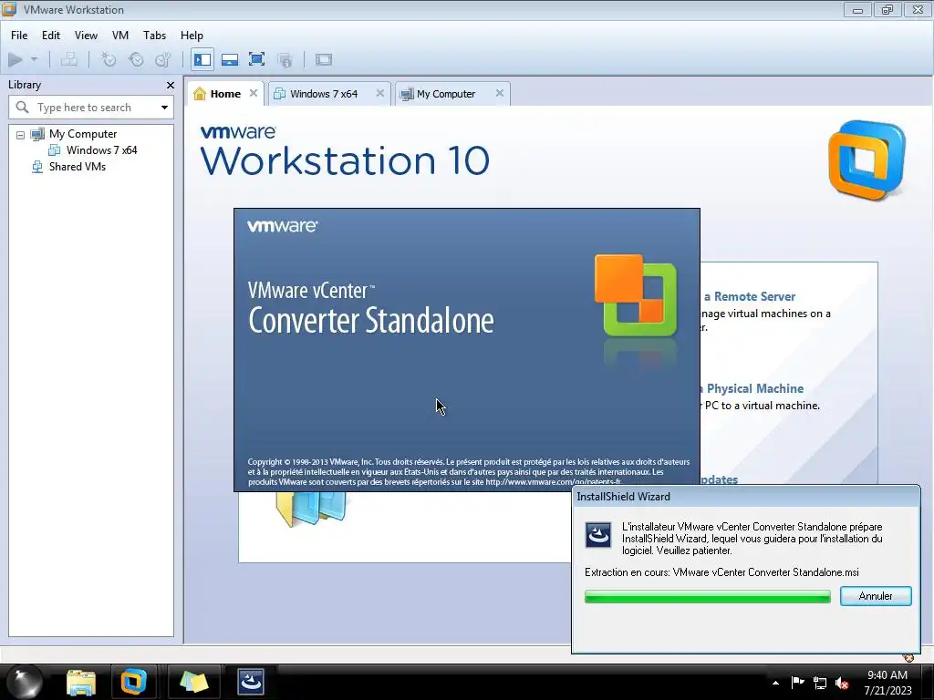
Task: Click the taskbar clock showing 9:40 AM
Action: coord(887,682)
